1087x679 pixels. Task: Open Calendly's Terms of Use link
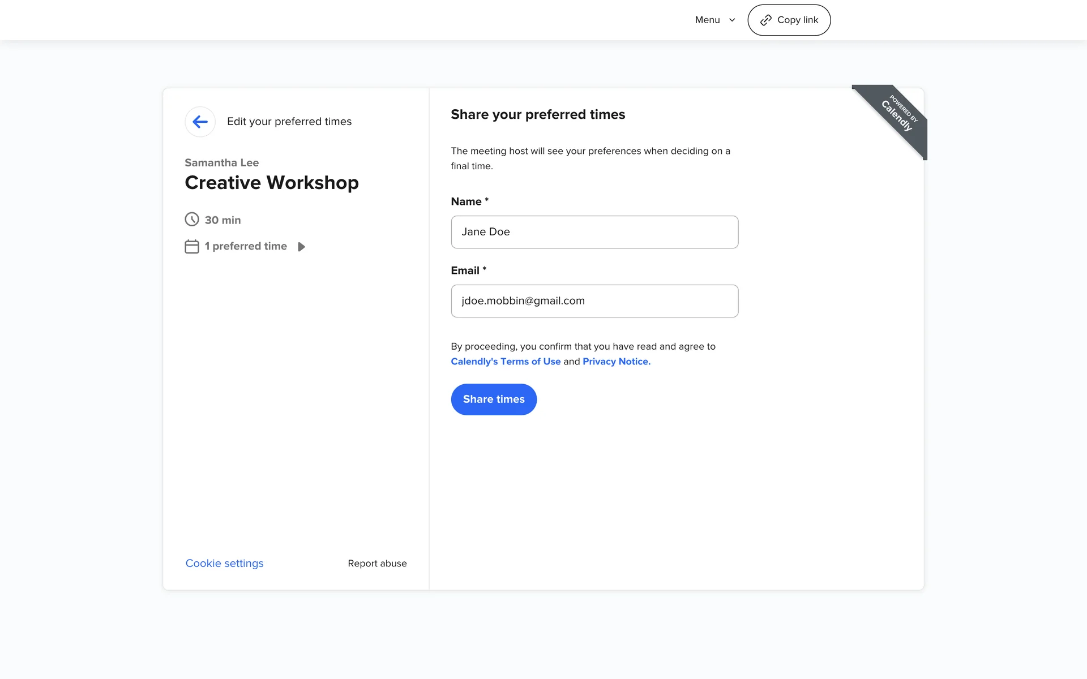(x=506, y=362)
